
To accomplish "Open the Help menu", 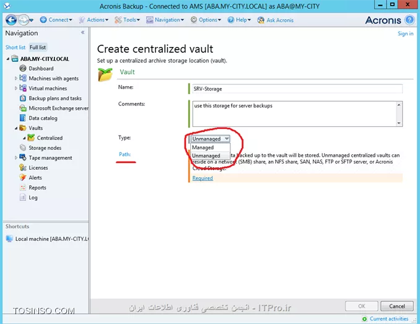I will pyautogui.click(x=239, y=20).
